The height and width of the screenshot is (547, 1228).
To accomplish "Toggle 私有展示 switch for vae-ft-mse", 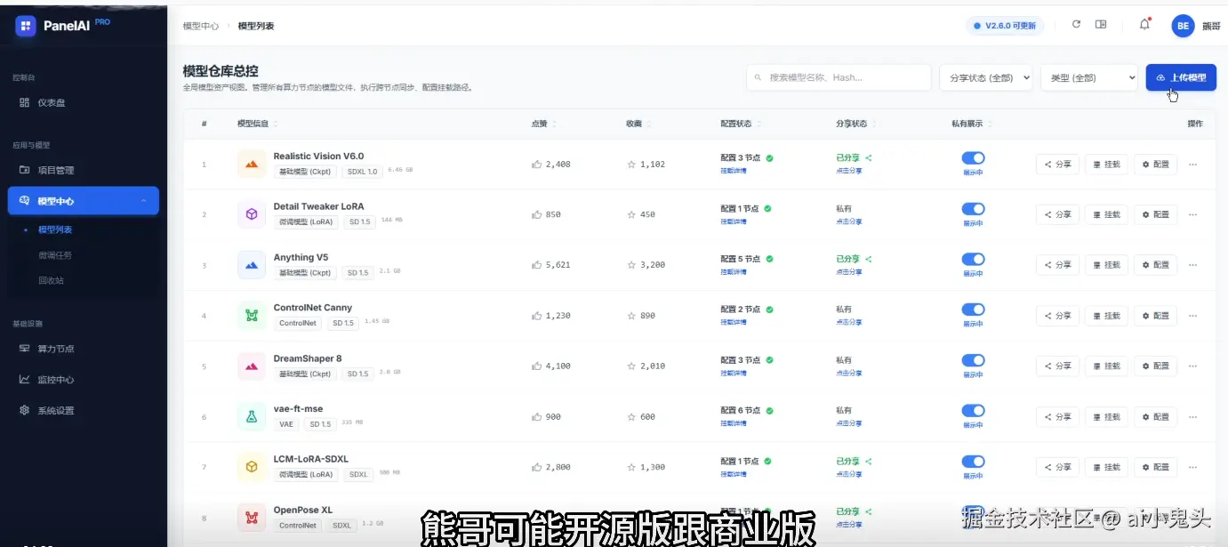I will click(x=973, y=411).
